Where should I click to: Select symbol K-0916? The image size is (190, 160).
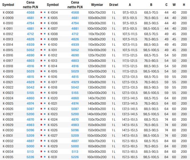point(8,55)
